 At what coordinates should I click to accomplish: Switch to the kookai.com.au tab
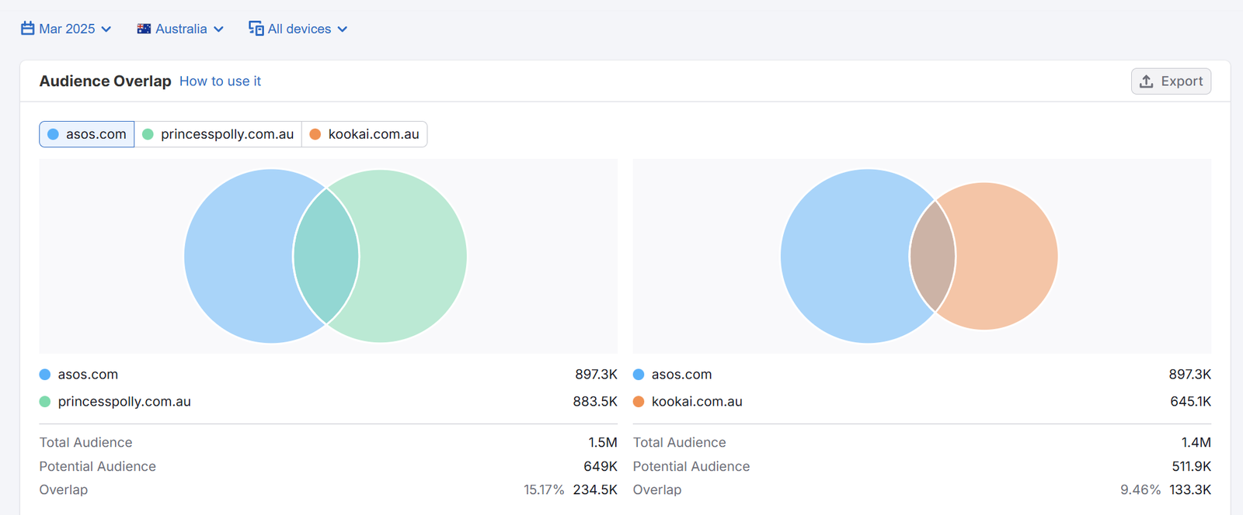click(x=364, y=134)
